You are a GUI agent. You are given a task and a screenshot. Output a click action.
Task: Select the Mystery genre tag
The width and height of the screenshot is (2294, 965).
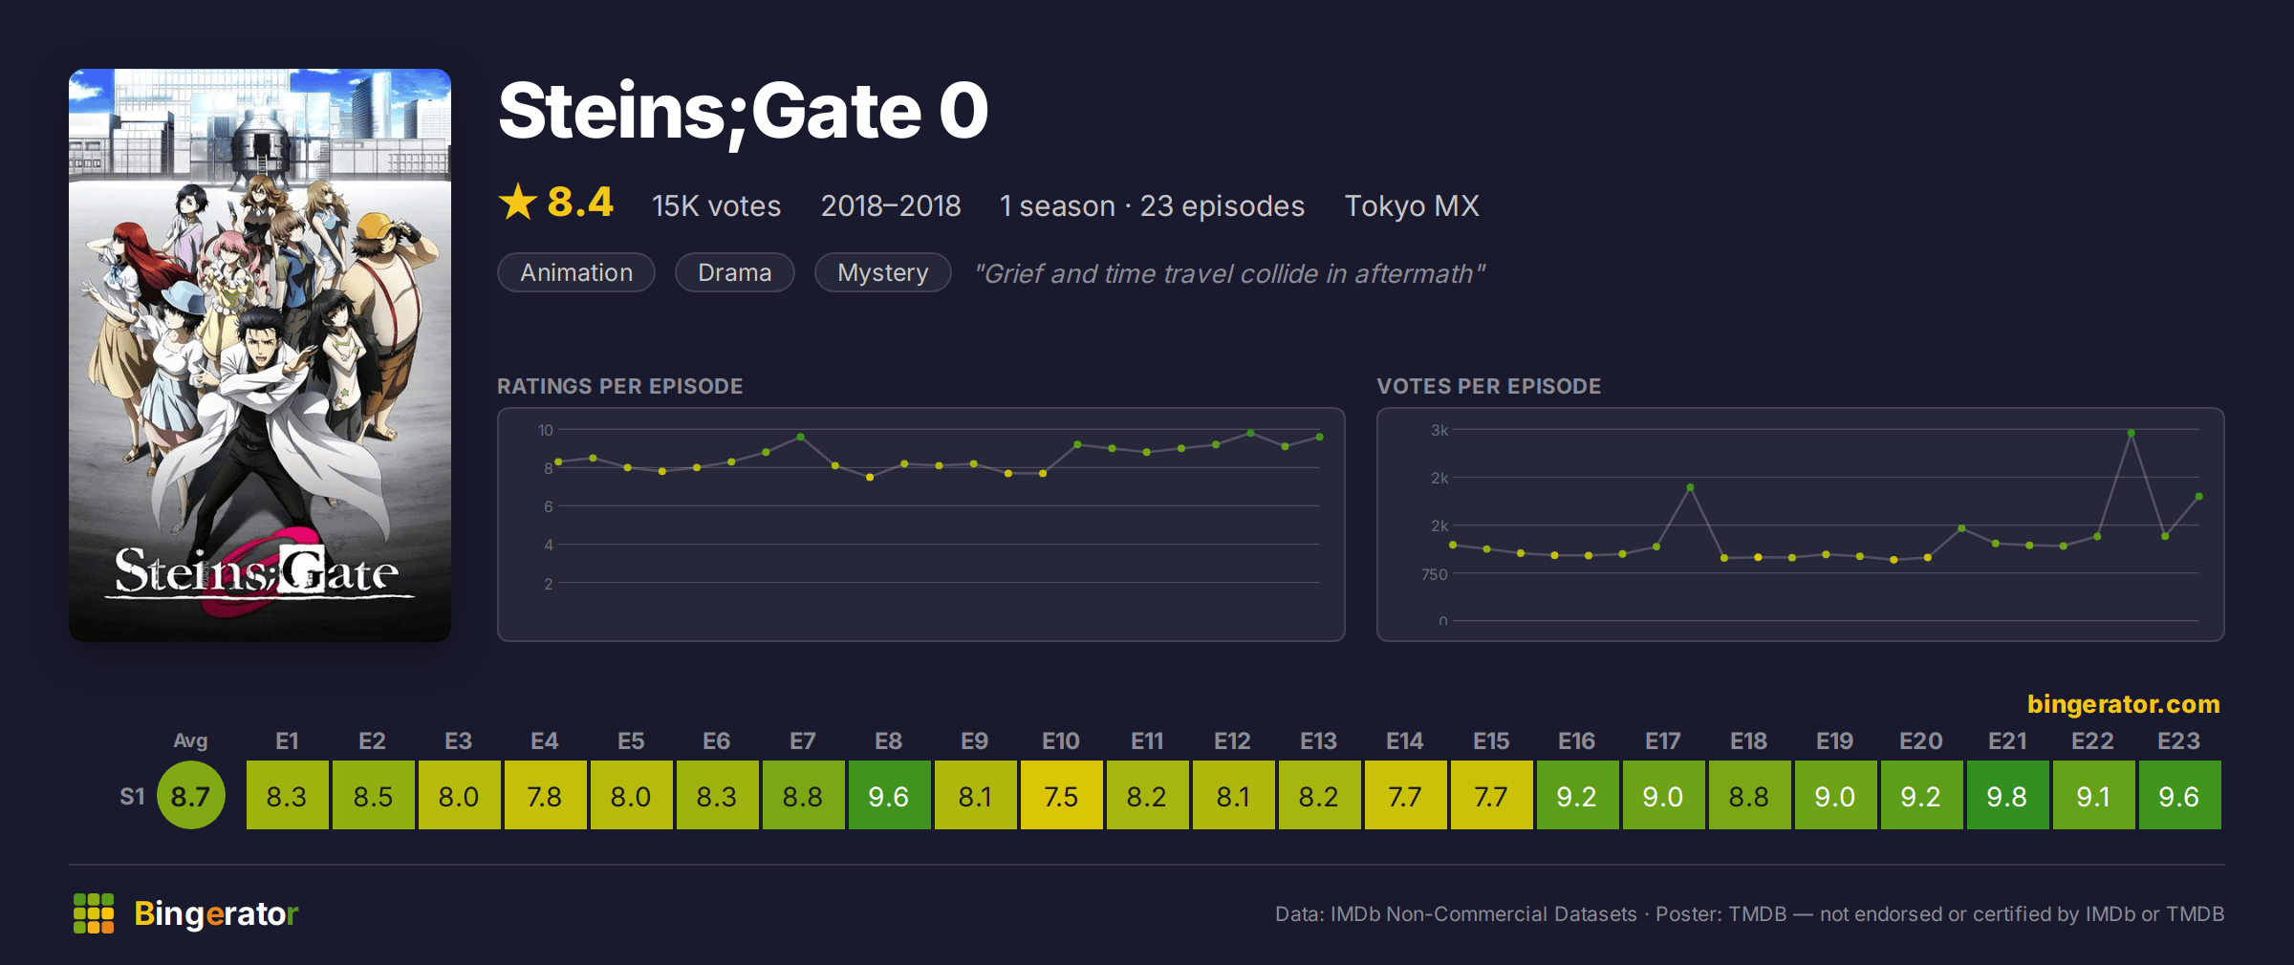coord(882,272)
